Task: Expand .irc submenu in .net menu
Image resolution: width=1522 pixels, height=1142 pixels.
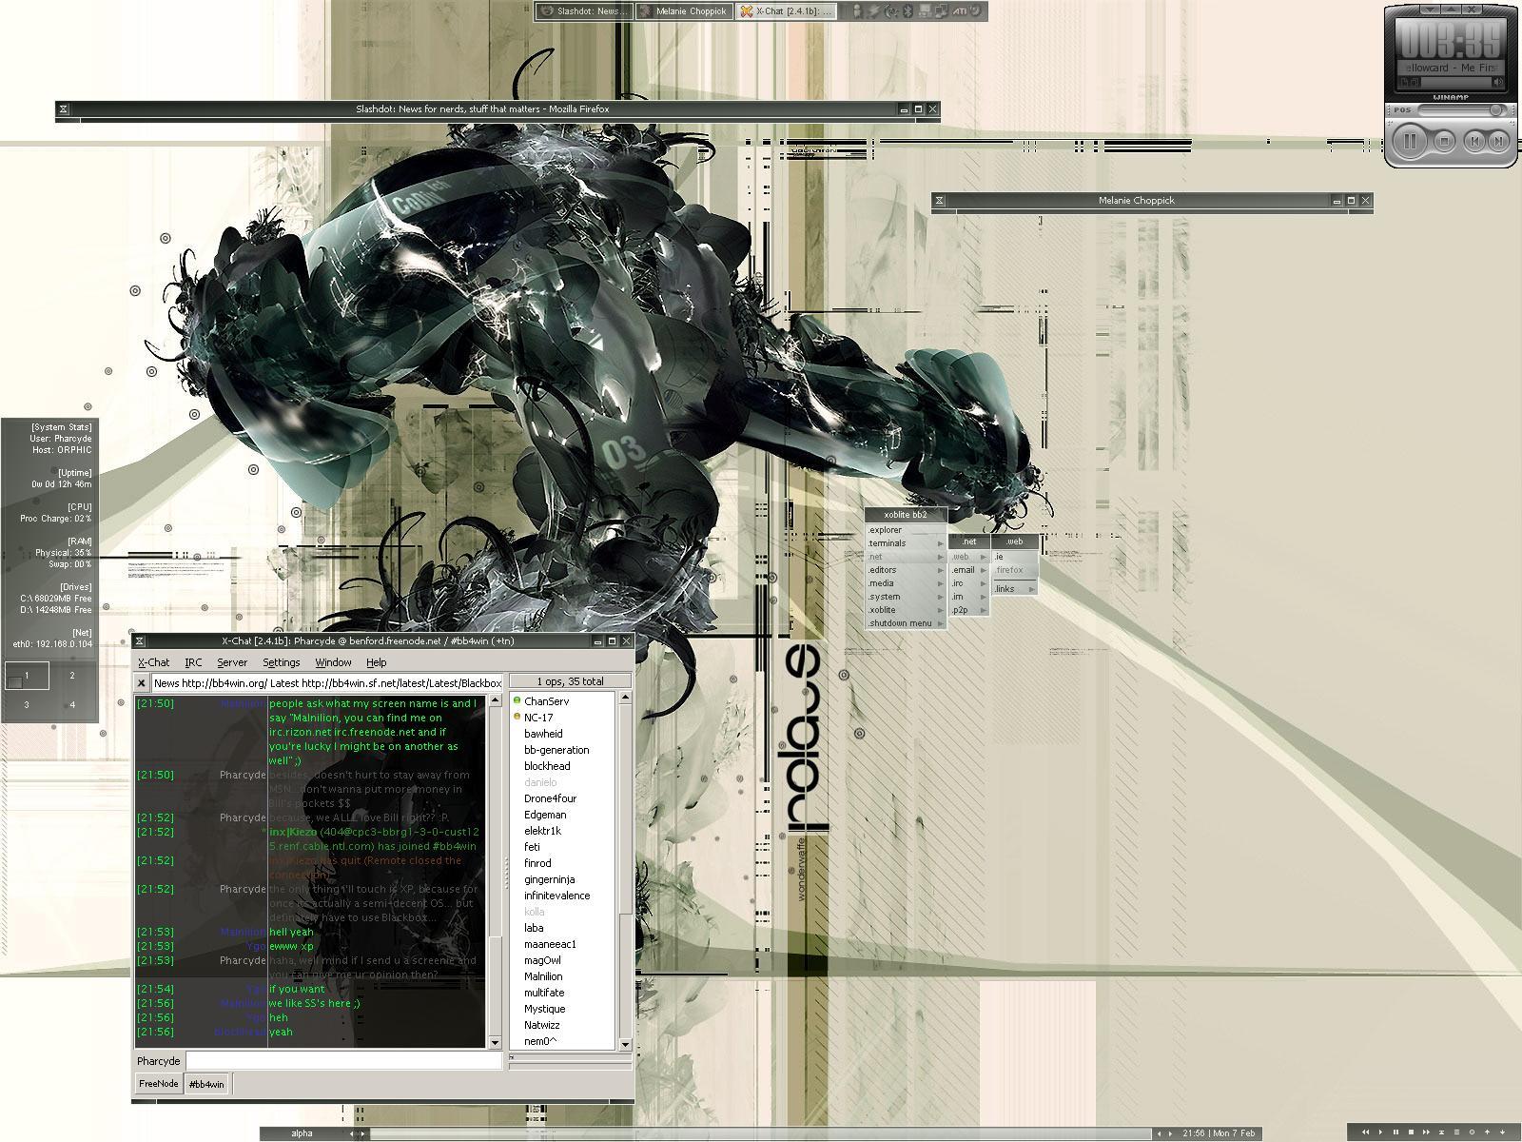Action: (969, 583)
